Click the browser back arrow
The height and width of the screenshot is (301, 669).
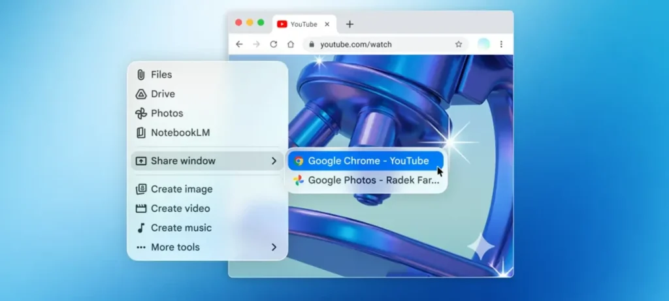(239, 44)
